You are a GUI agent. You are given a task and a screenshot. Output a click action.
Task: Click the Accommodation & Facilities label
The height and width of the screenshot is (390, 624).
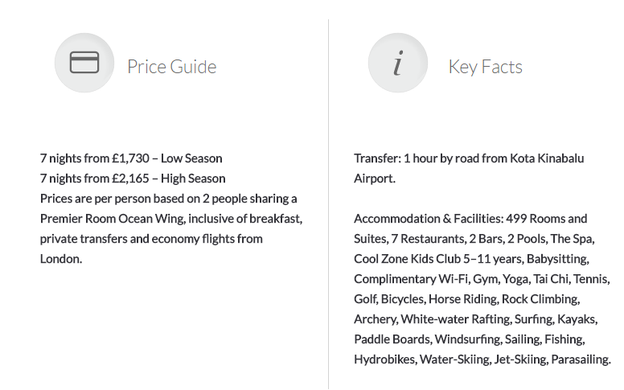coord(429,219)
